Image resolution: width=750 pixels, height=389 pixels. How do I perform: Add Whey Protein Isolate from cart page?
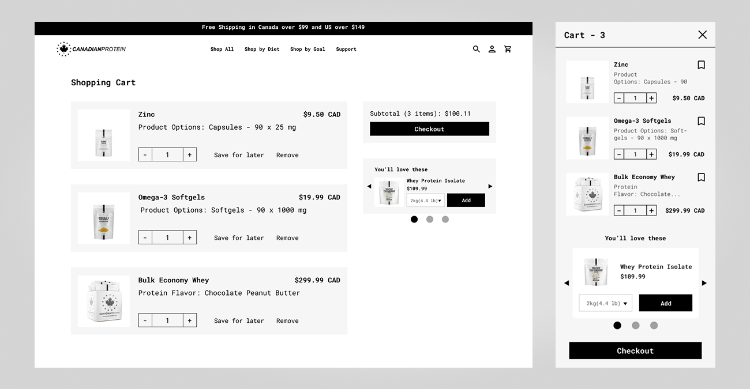point(466,200)
